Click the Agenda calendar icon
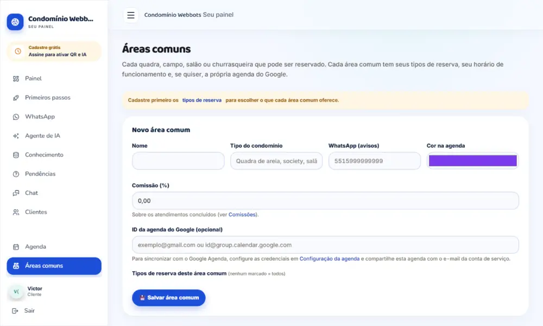 (x=16, y=247)
